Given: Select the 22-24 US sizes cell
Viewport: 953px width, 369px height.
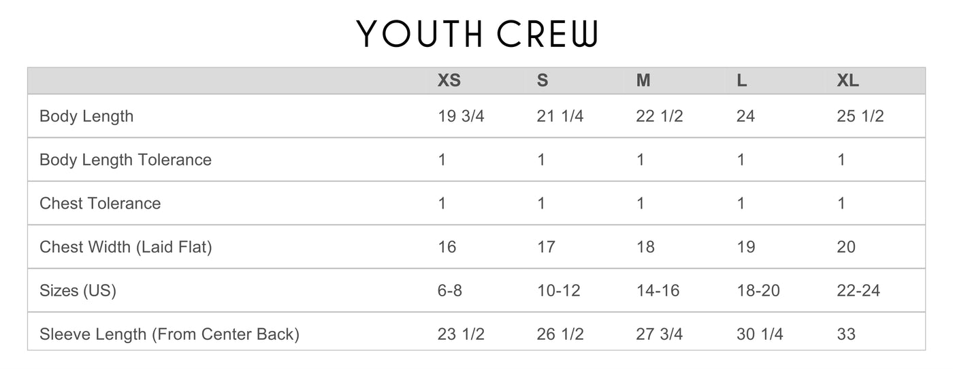Looking at the screenshot, I should [858, 291].
